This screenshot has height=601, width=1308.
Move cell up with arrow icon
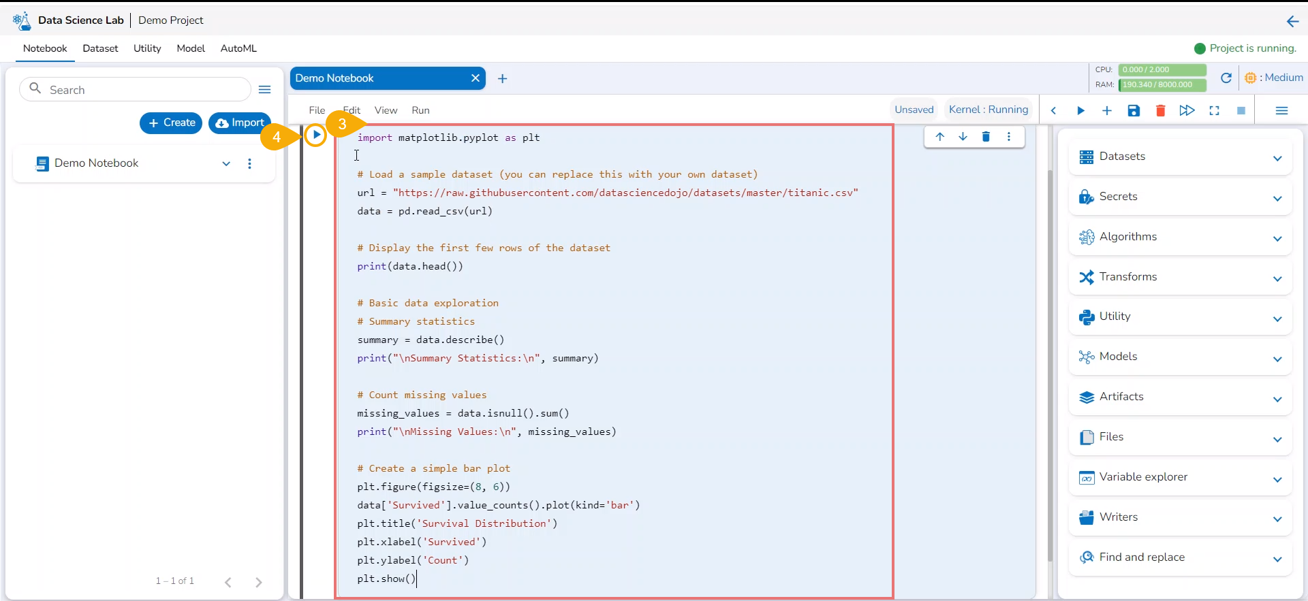[940, 137]
